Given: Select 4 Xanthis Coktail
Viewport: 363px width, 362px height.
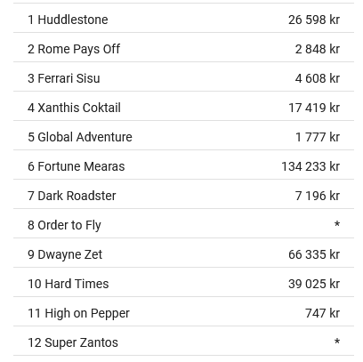Looking at the screenshot, I should [183, 106].
